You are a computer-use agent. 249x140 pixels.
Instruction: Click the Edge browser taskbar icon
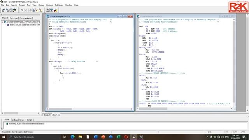pos(73,136)
